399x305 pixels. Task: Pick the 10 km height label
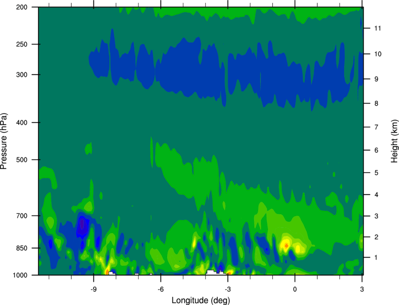tap(377, 54)
